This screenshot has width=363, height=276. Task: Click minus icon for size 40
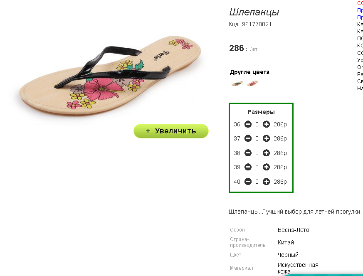[248, 182]
